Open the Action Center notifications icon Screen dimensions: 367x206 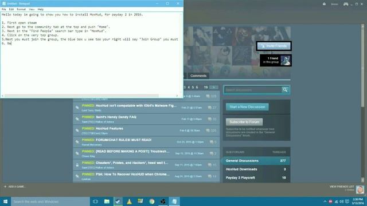pos(347,201)
